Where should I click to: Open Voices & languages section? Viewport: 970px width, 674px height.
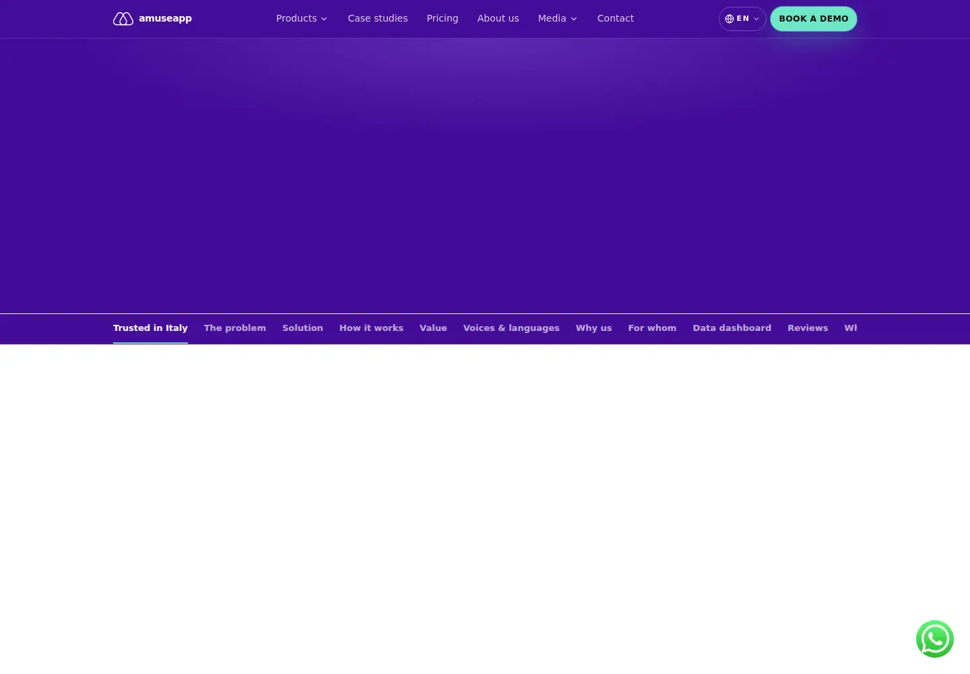coord(511,328)
